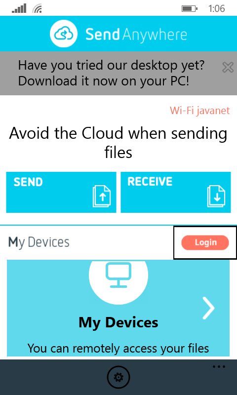Dismiss the desktop download banner
This screenshot has height=395, width=237.
point(228,67)
